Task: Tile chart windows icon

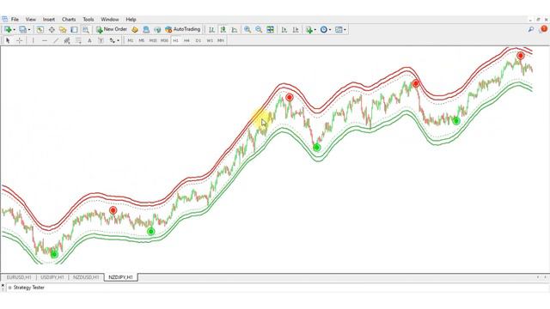Action: (270, 30)
